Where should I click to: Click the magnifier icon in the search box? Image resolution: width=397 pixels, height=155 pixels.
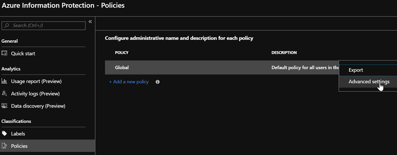7,25
